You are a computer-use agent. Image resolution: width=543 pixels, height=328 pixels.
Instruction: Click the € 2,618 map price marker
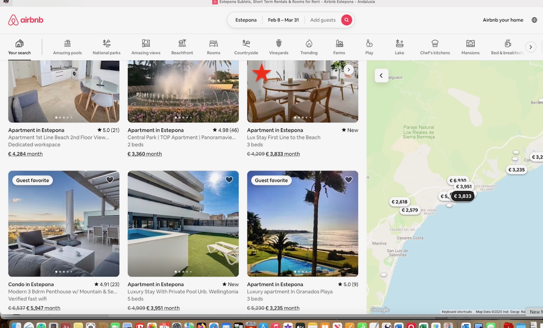tap(400, 202)
